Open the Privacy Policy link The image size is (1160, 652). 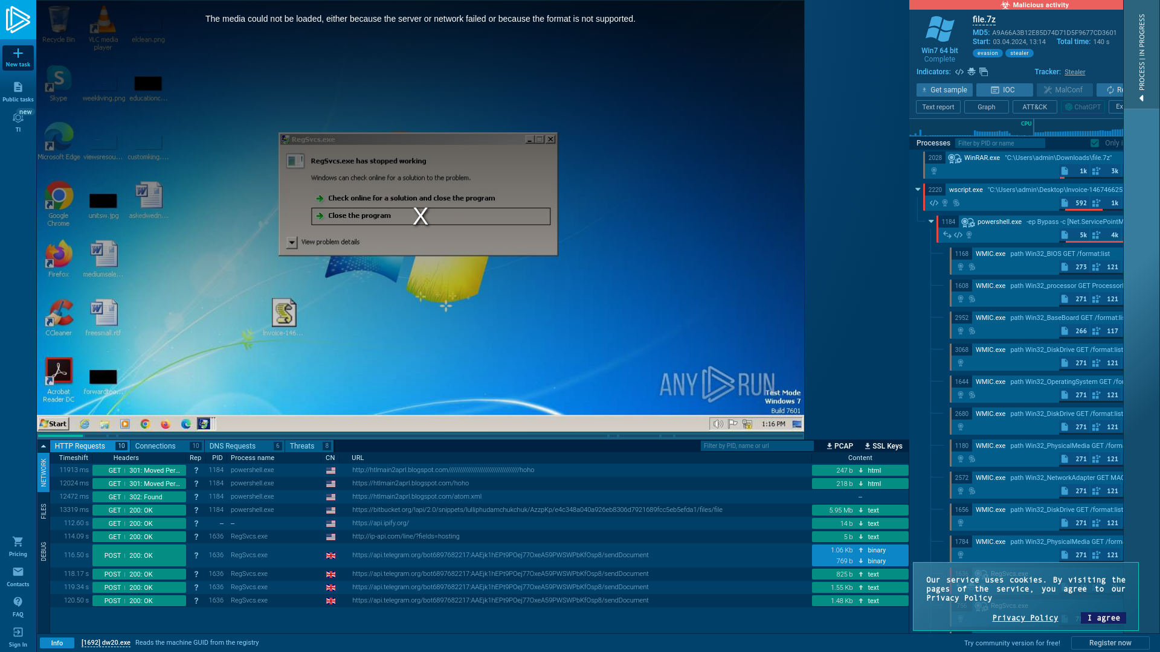pos(1025,618)
